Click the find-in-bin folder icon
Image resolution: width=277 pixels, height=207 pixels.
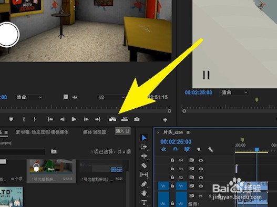54,151
